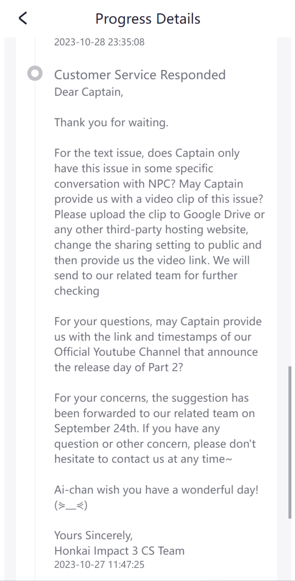Select the Customer Service Responded heading
Viewport: 295px width, 581px height.
(140, 75)
